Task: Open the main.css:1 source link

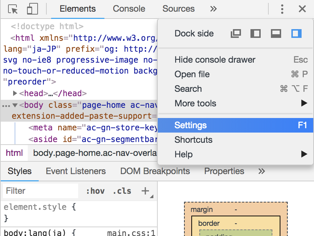Action: (x=131, y=233)
